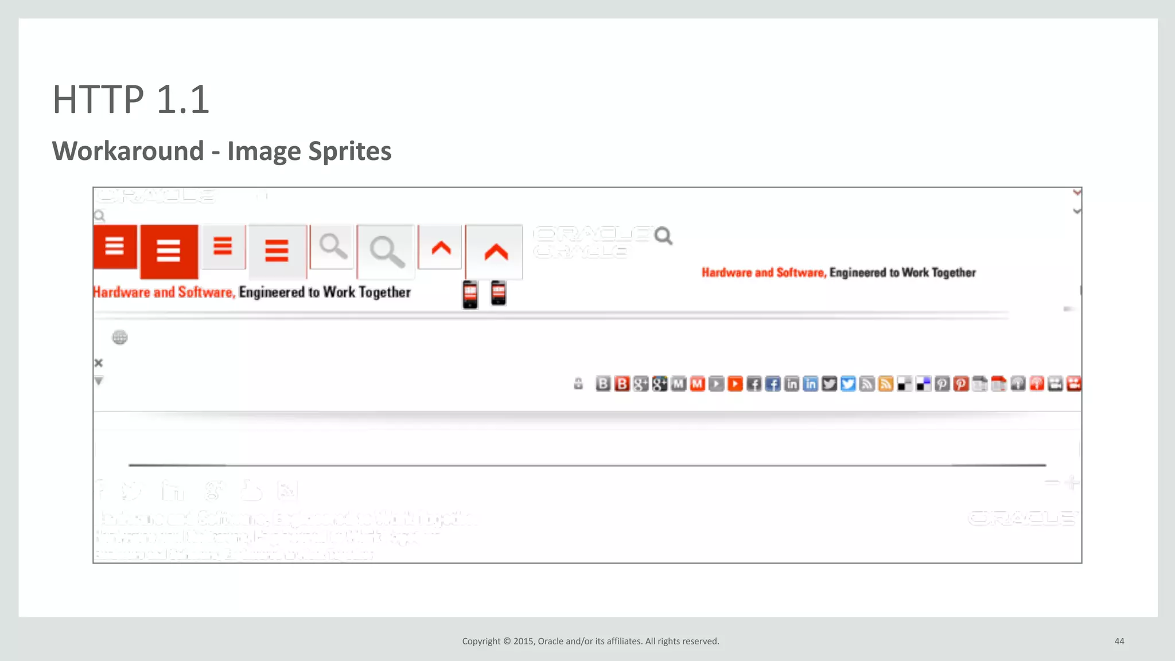Click the dark gray Twitter bird icon

pyautogui.click(x=830, y=384)
